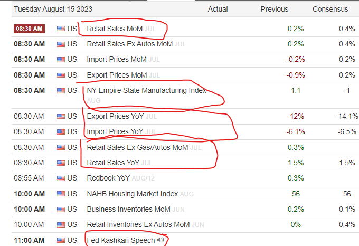Open the Retail Sales MoM indicator link
The height and width of the screenshot is (246, 359).
coord(115,29)
